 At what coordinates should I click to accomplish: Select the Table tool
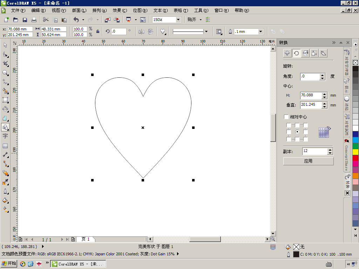click(x=5, y=146)
